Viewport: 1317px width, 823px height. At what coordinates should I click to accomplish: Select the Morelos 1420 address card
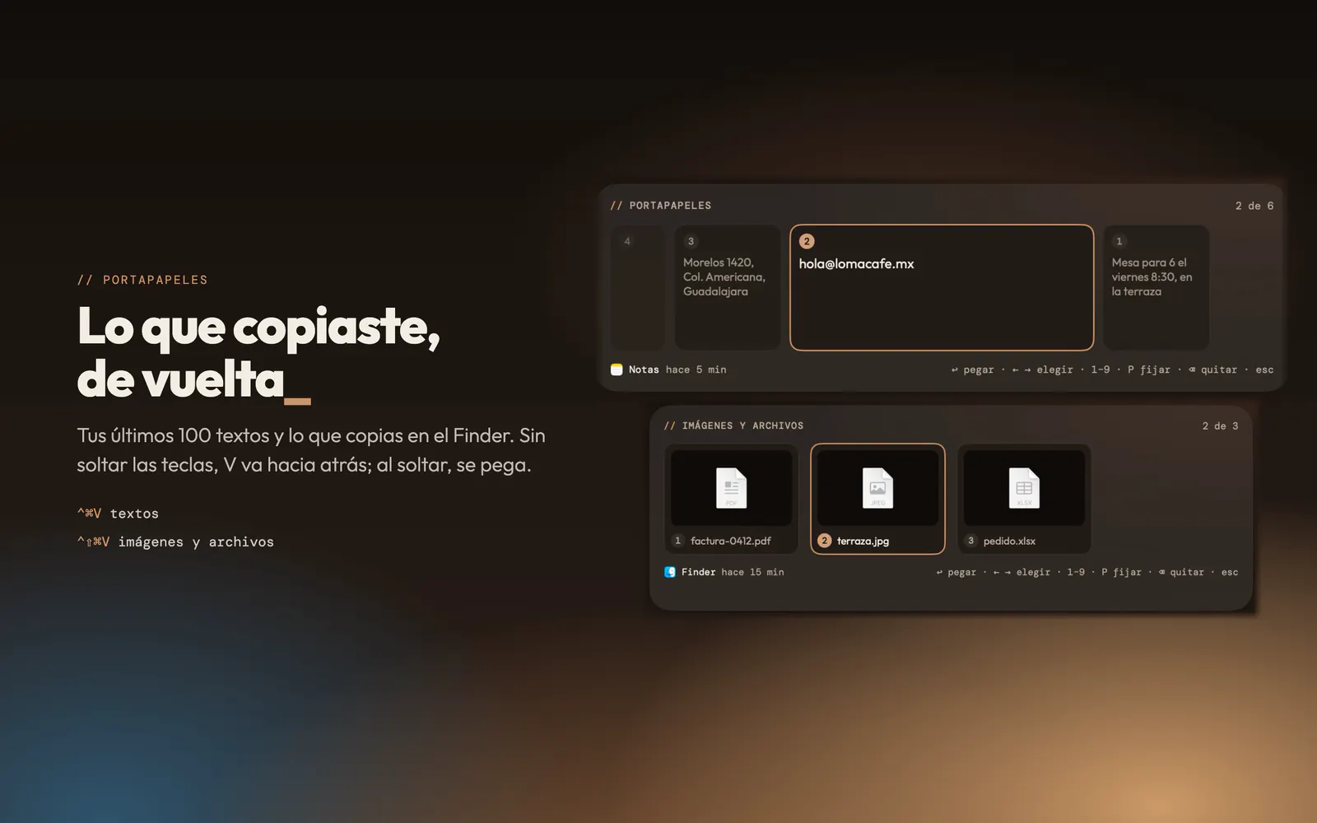pyautogui.click(x=728, y=287)
